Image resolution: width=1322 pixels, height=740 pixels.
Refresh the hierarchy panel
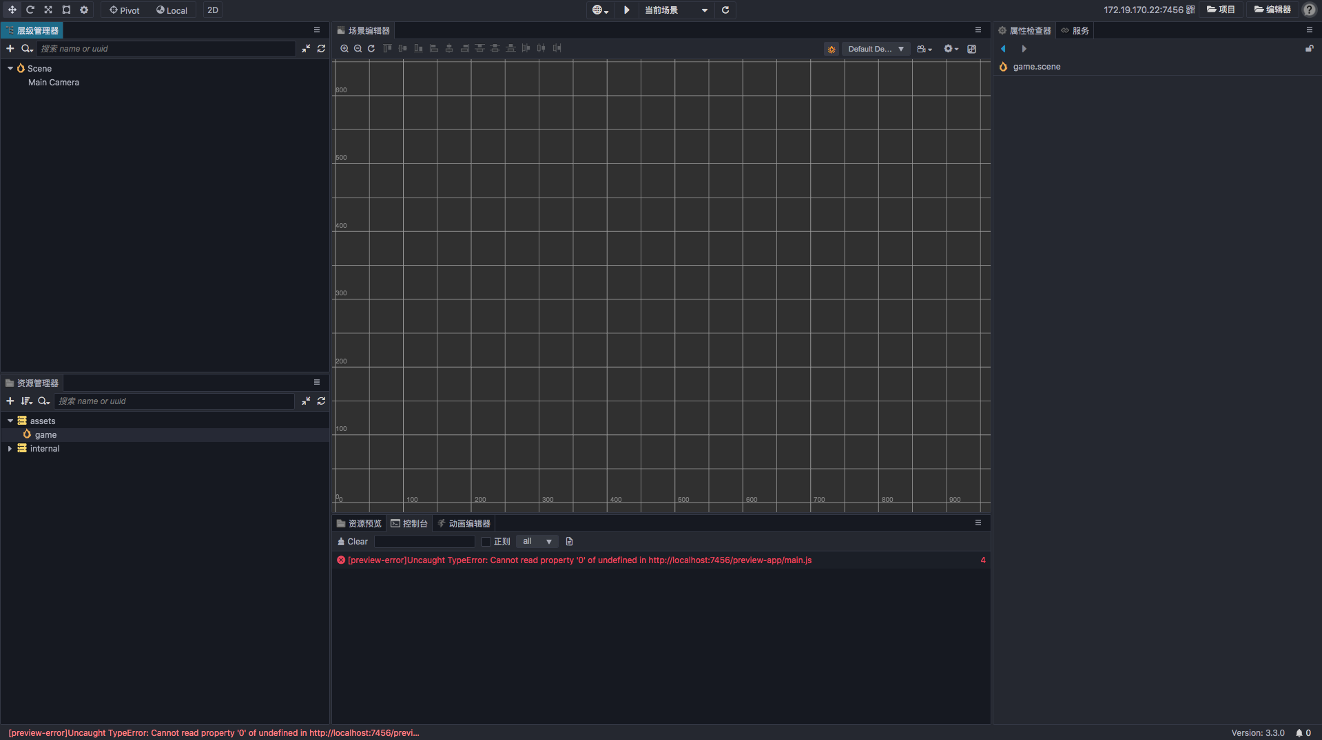coord(321,48)
